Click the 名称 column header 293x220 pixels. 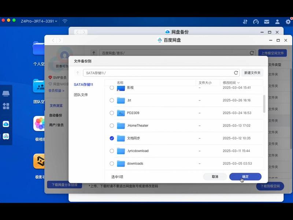[120, 83]
